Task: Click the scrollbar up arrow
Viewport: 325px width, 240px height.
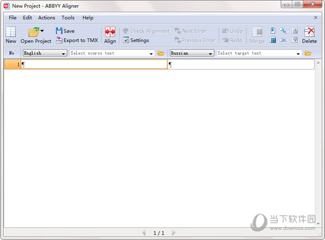Action: 318,62
